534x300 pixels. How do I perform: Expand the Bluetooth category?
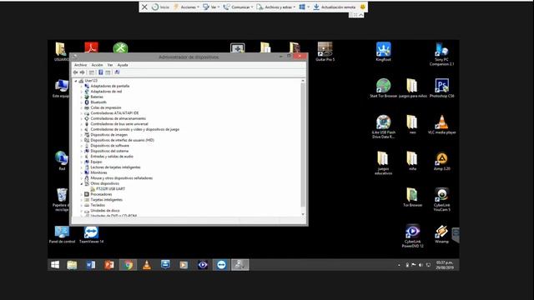(x=82, y=102)
